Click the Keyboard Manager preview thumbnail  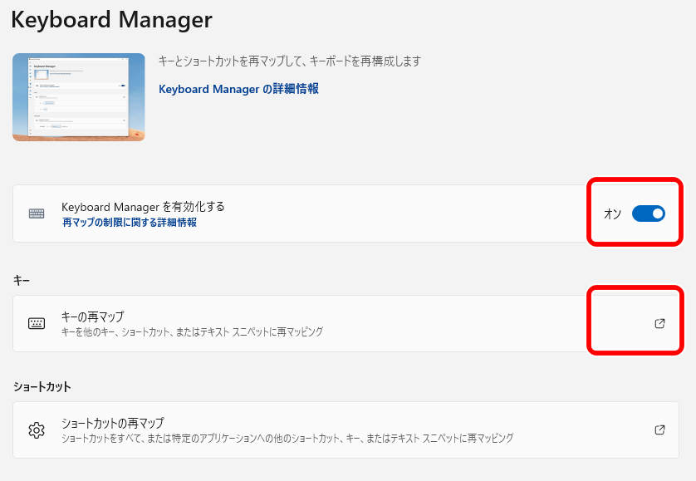(x=78, y=97)
